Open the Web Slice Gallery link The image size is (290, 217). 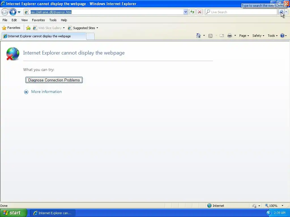coord(47,28)
